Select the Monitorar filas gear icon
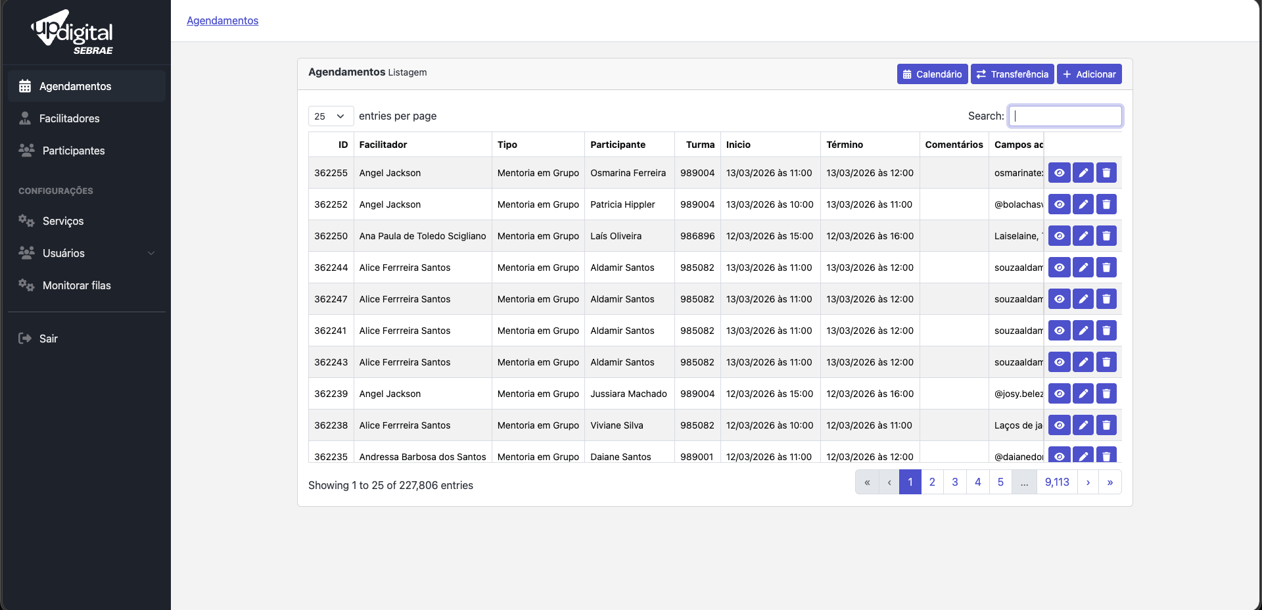The width and height of the screenshot is (1262, 610). coord(26,285)
